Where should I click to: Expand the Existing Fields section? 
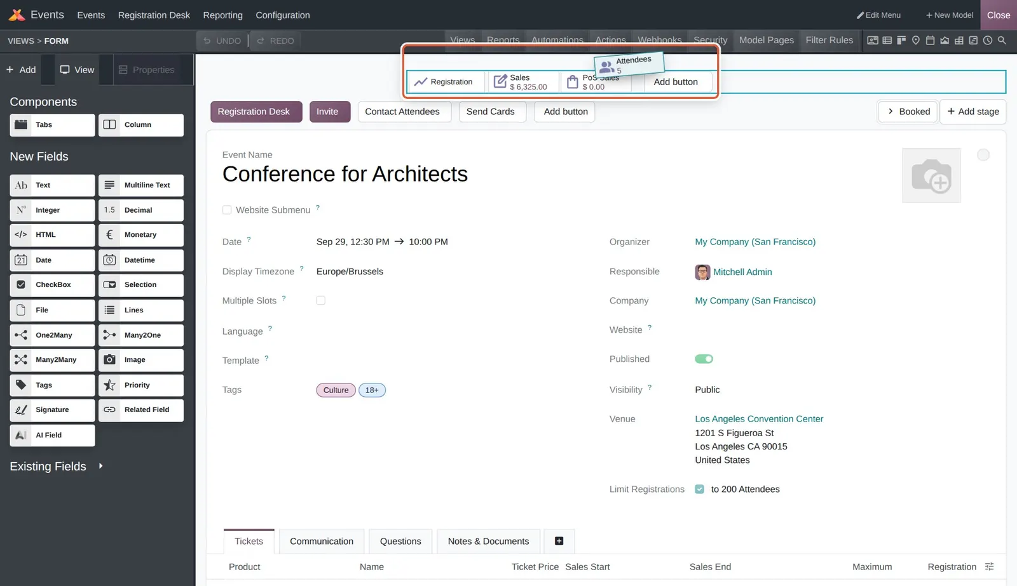56,467
